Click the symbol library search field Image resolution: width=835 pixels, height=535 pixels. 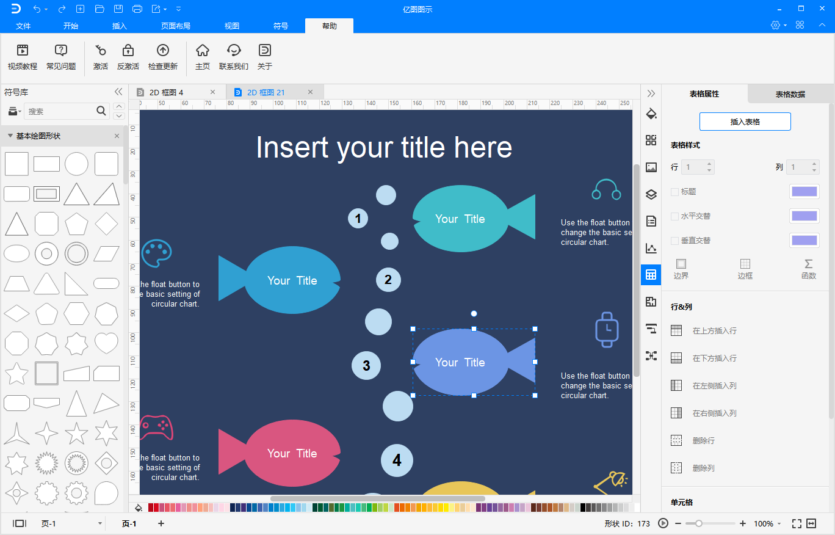tap(60, 111)
